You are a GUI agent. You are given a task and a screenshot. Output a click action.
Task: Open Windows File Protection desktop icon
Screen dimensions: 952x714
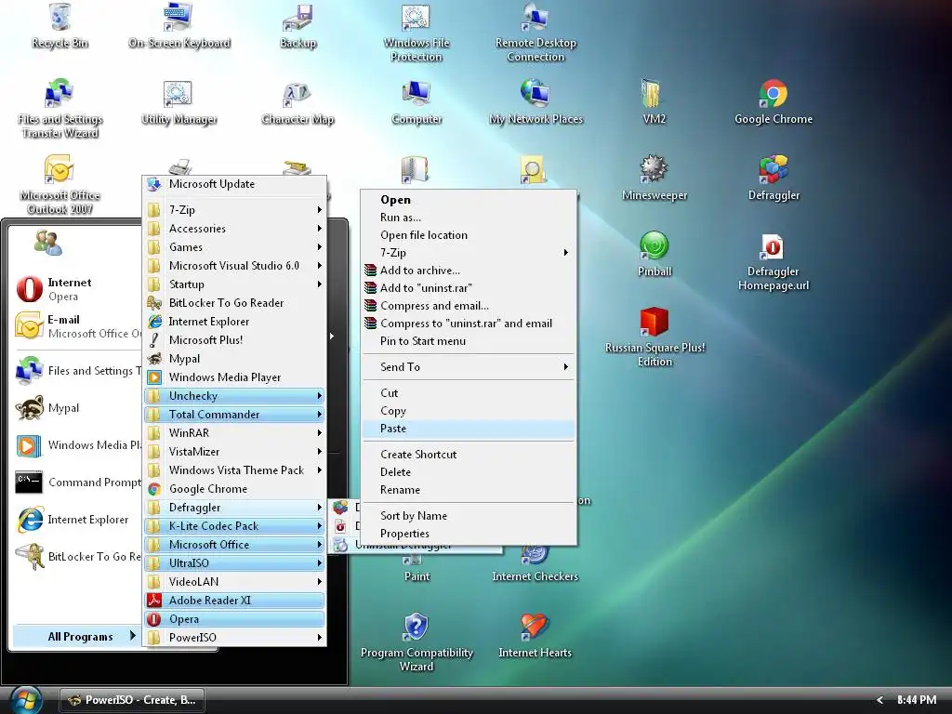[416, 32]
